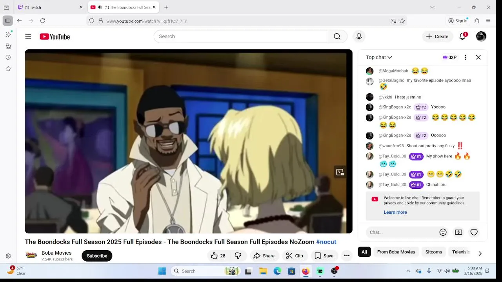Click the Create button
The height and width of the screenshot is (282, 502).
pyautogui.click(x=437, y=36)
